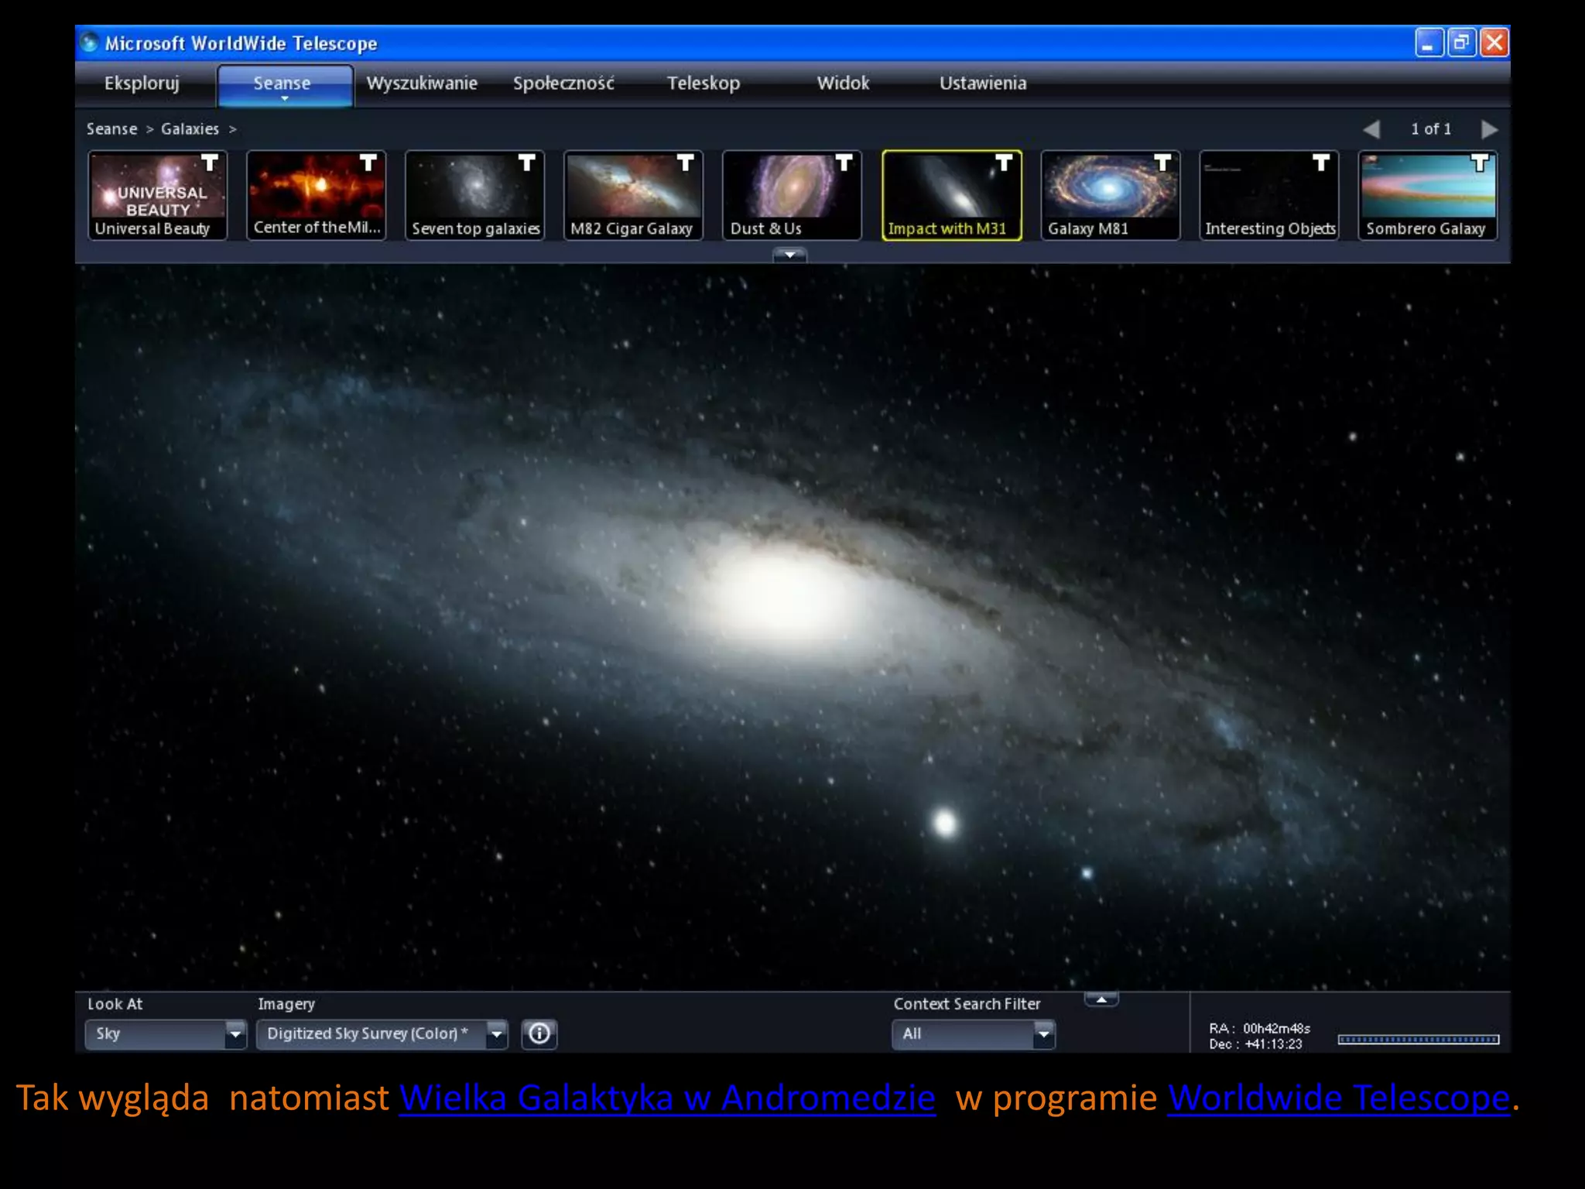Click the WorldWide Telescope title bar icon
Viewport: 1585px width, 1189px height.
tap(90, 43)
